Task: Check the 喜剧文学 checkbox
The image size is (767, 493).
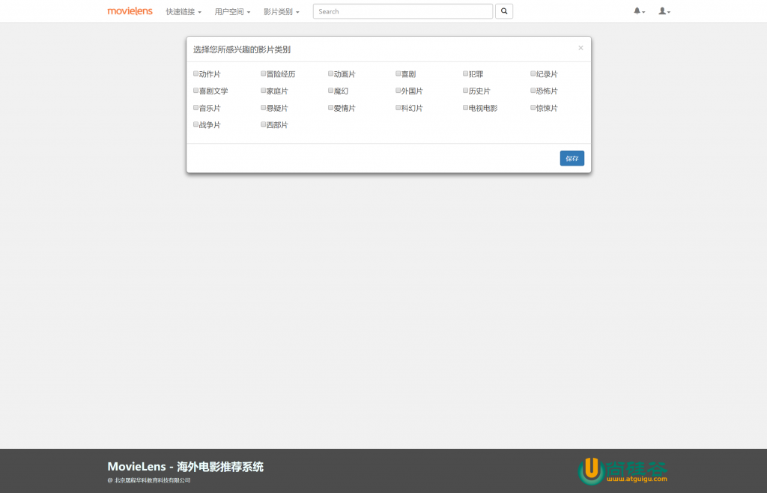Action: point(195,91)
